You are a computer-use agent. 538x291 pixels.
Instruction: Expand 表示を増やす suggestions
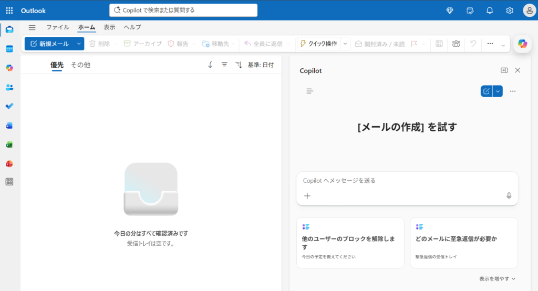click(497, 278)
